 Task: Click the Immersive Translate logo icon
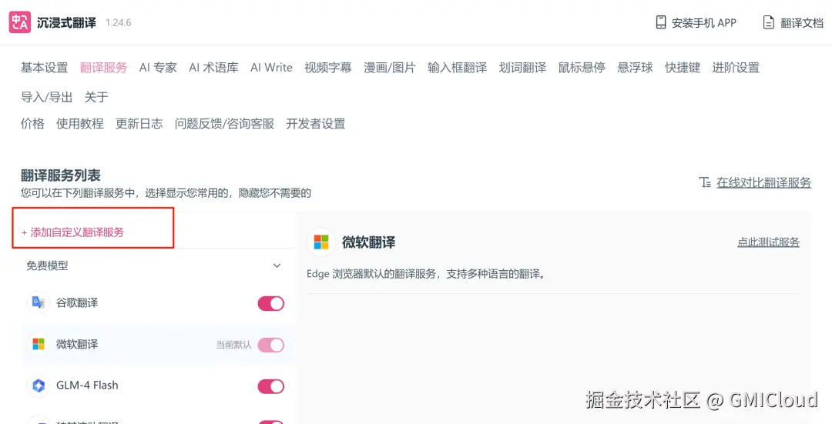19,22
